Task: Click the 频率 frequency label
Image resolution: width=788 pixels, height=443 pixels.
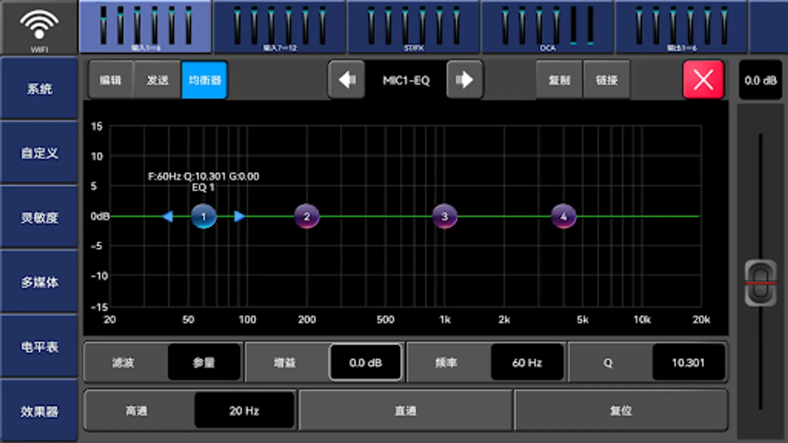Action: coord(446,363)
